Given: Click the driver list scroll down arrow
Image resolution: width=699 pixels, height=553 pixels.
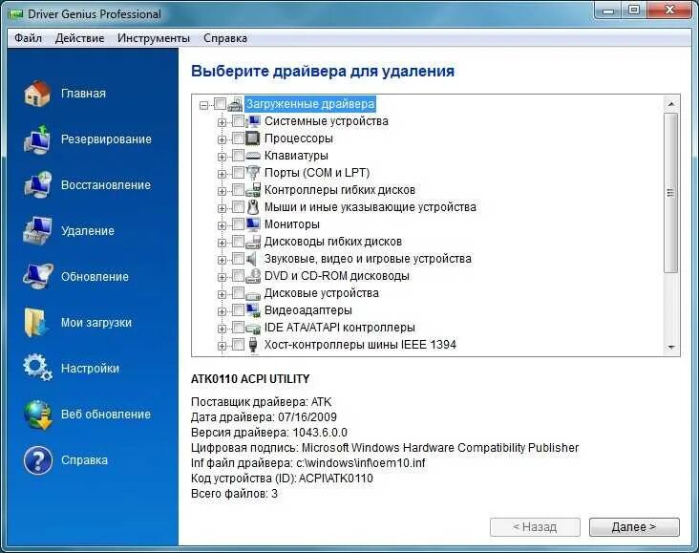Looking at the screenshot, I should pyautogui.click(x=671, y=348).
